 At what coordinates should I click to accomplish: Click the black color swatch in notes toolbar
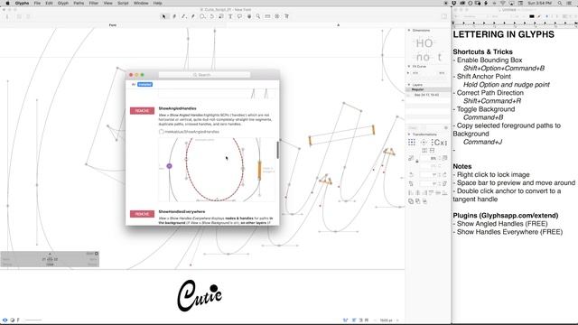532,16
